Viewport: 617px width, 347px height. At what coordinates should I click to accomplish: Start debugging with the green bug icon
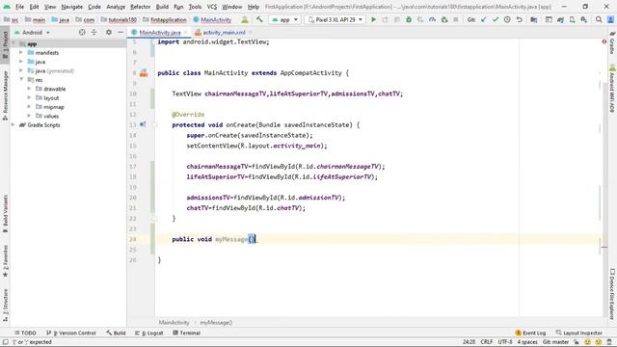pos(409,19)
